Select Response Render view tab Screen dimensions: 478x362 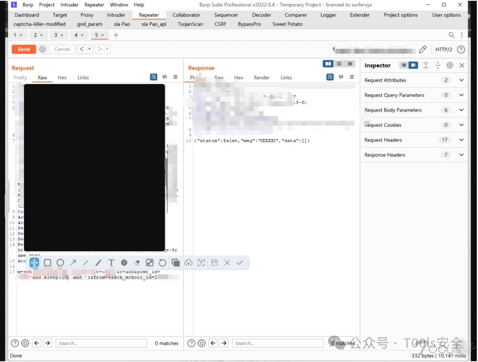click(262, 78)
